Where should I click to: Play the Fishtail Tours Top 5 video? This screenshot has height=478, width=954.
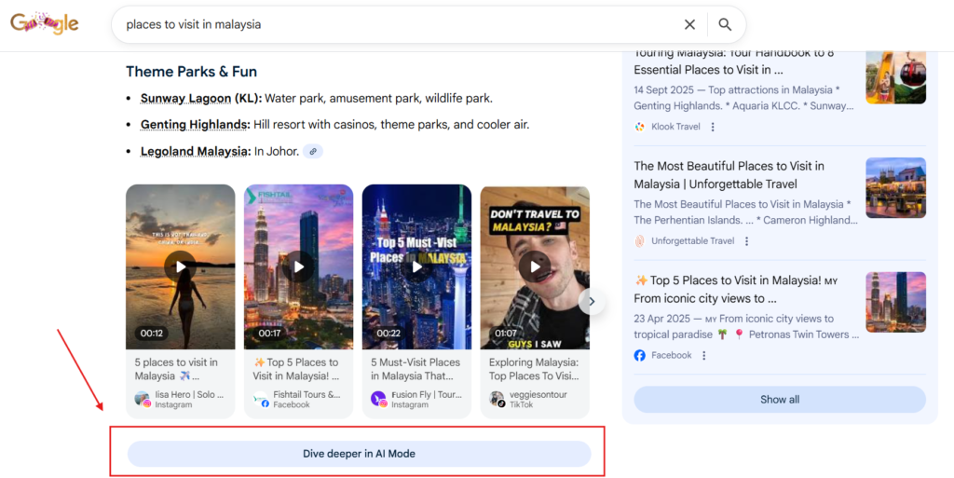coord(298,266)
